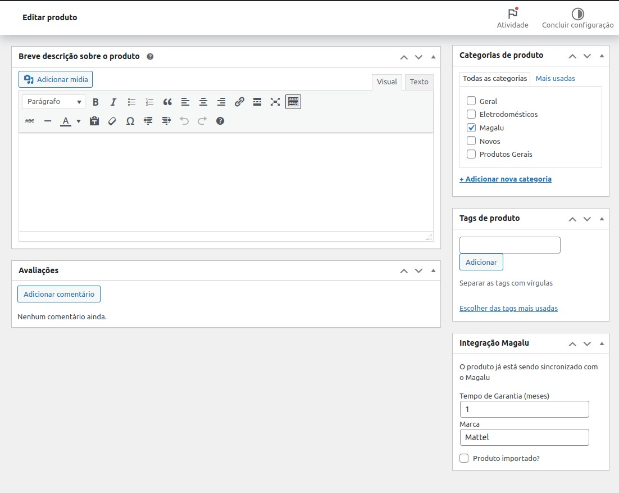
Task: Select the Todas as categorias tab
Action: [495, 79]
